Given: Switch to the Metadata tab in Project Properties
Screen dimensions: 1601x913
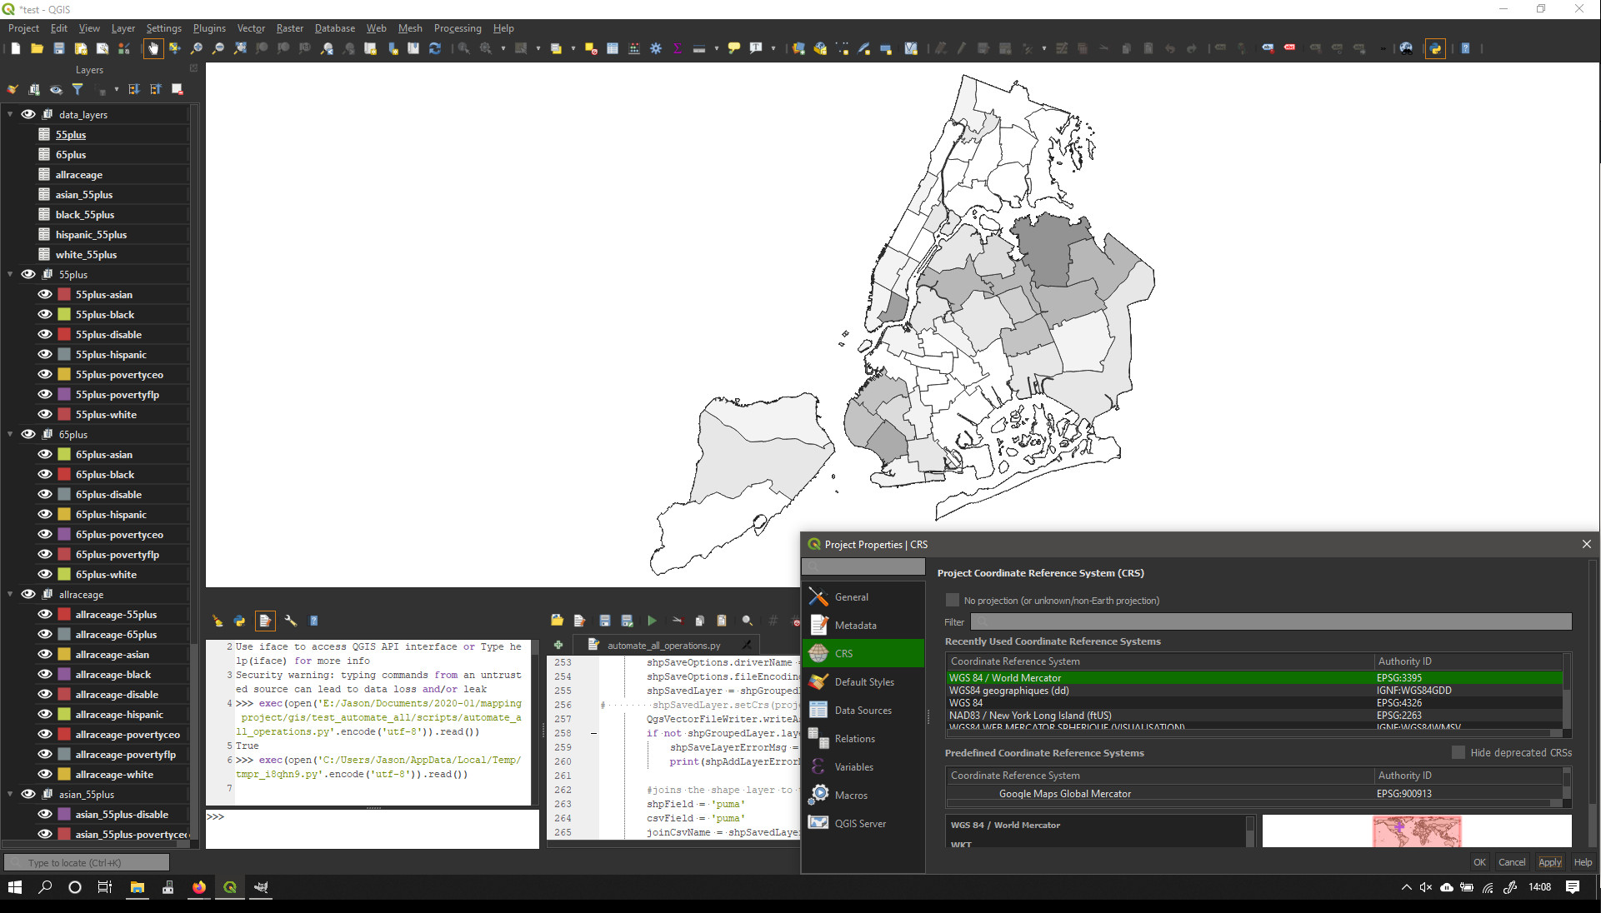Looking at the screenshot, I should tap(863, 625).
